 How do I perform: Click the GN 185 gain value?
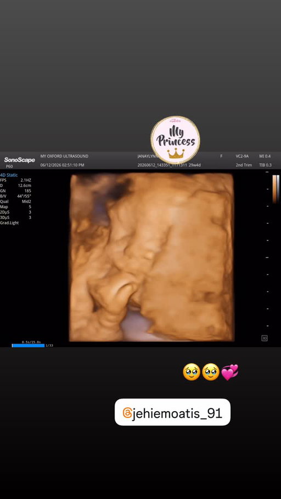click(x=15, y=191)
